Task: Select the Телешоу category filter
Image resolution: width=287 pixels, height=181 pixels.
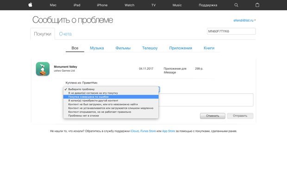Action: click(150, 48)
